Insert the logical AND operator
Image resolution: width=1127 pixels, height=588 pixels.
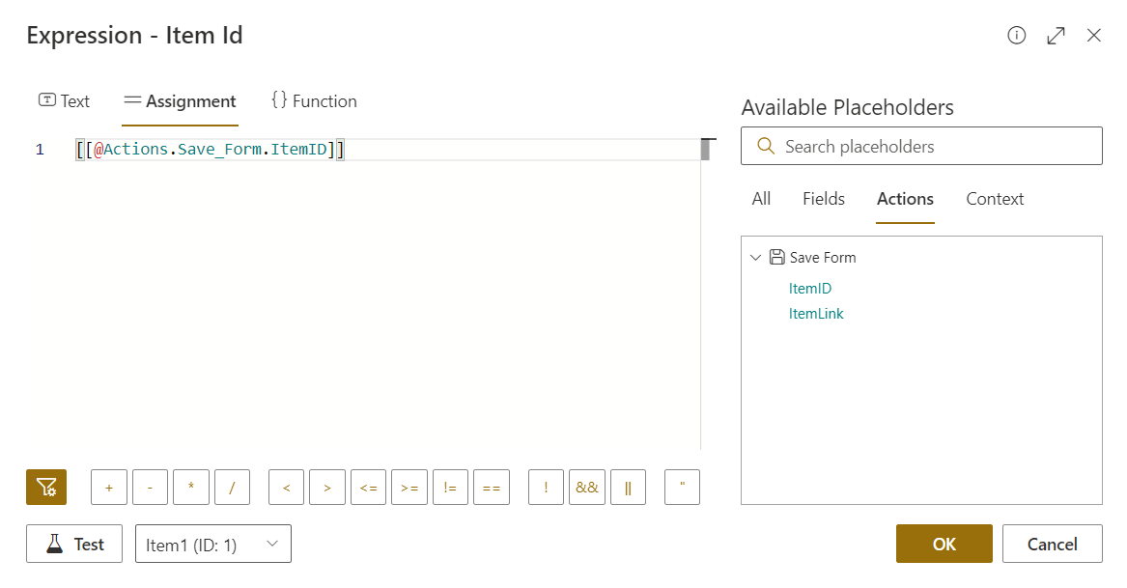(587, 488)
